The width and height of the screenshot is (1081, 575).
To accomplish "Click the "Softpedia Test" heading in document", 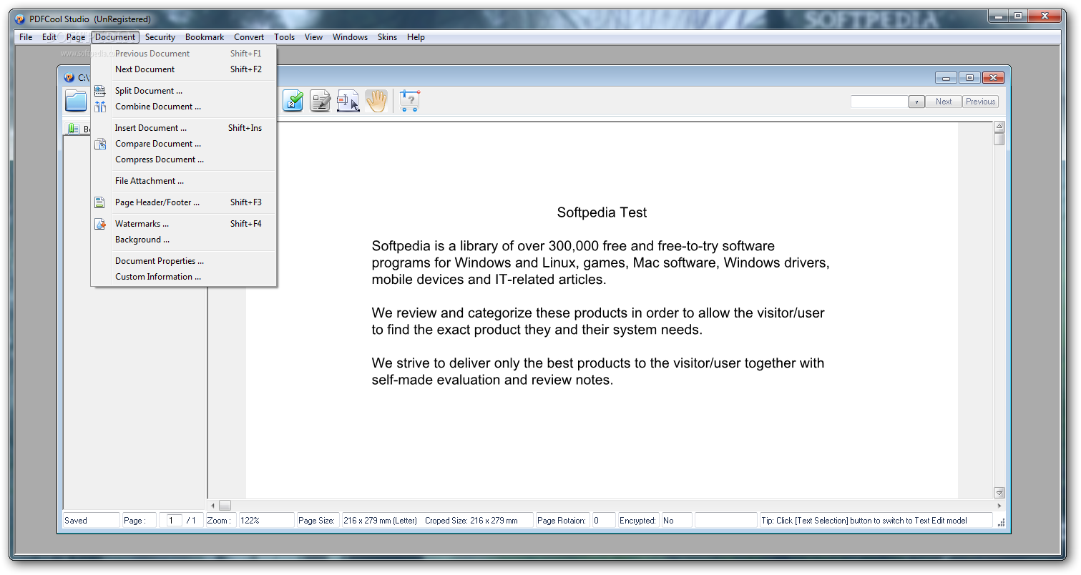I will tap(602, 212).
